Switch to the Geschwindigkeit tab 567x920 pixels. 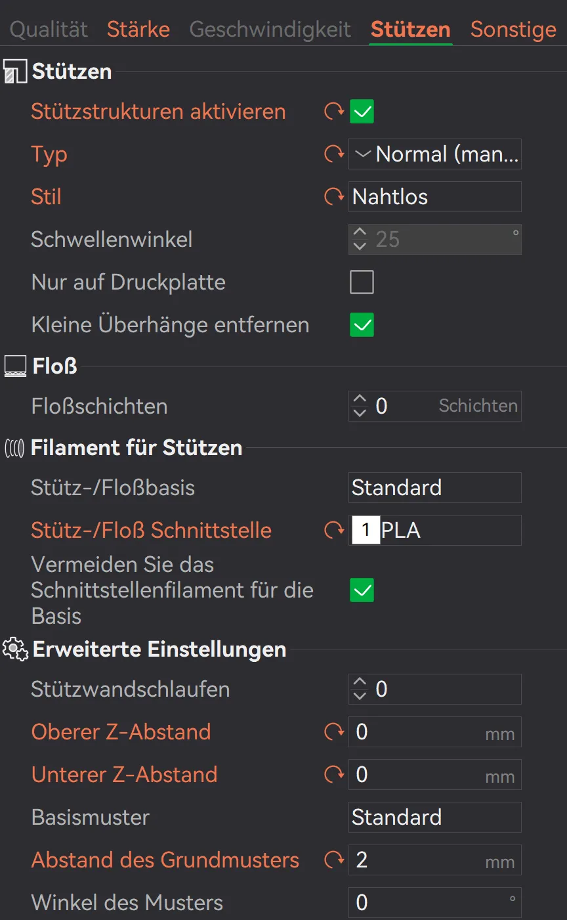coord(270,30)
